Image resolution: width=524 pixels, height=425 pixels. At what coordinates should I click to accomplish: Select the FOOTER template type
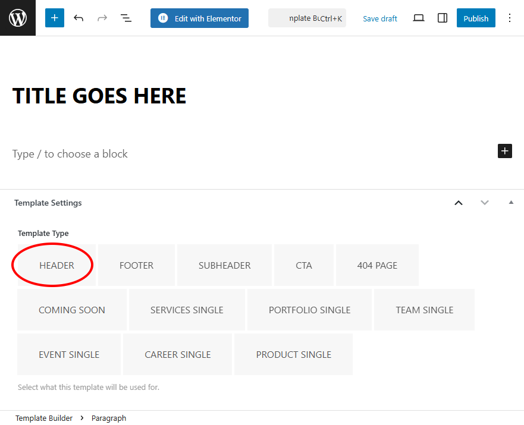(136, 265)
